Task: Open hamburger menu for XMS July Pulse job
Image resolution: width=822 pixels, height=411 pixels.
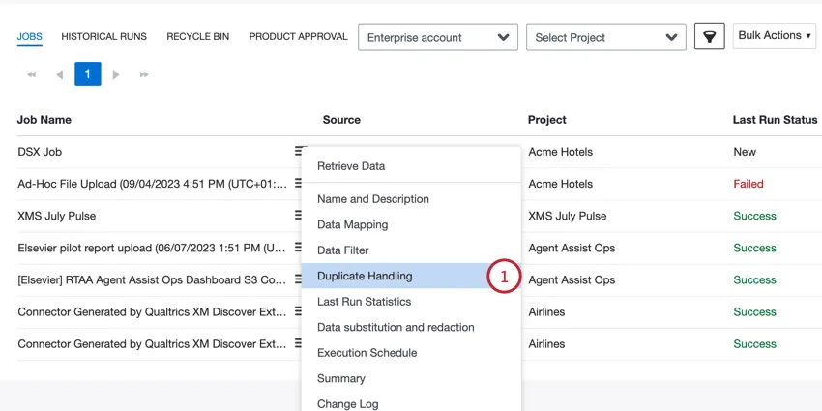Action: coord(298,216)
